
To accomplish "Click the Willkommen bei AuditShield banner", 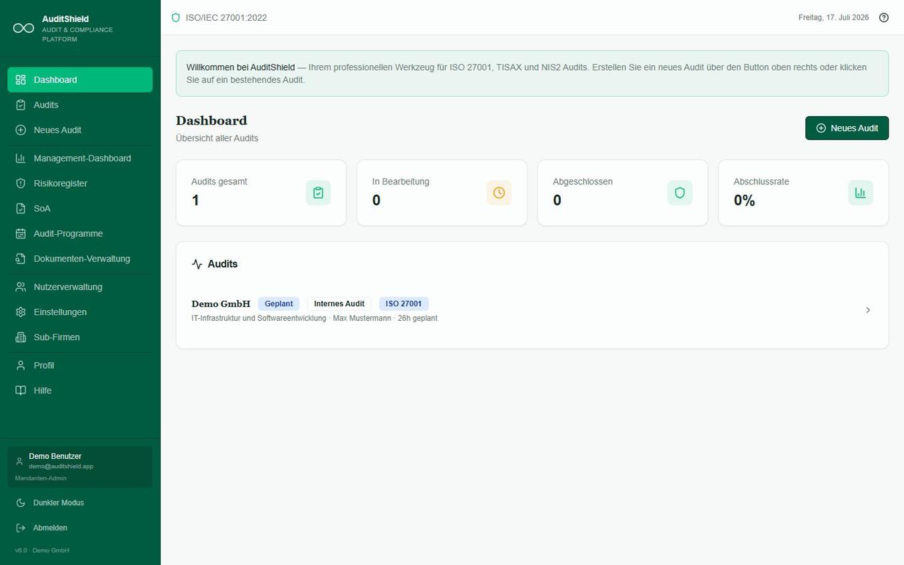I will 532,73.
